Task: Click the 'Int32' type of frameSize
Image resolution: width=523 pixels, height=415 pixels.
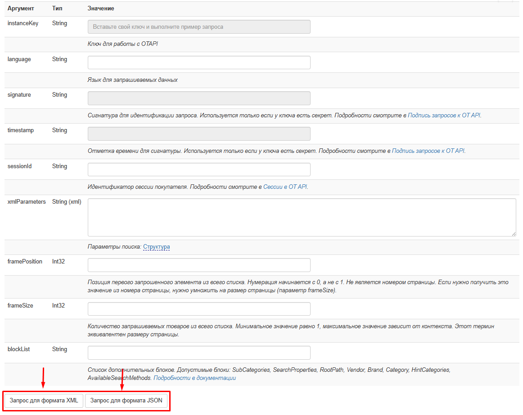Action: pyautogui.click(x=59, y=306)
